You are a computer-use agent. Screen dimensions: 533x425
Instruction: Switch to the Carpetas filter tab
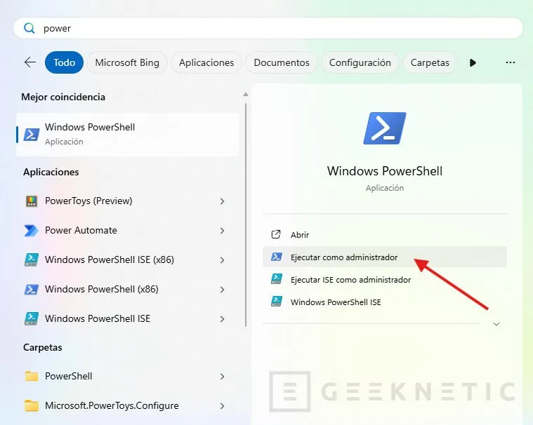[x=430, y=62]
